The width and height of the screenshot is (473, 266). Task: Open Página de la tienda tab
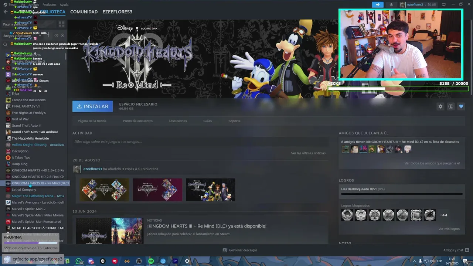[92, 121]
